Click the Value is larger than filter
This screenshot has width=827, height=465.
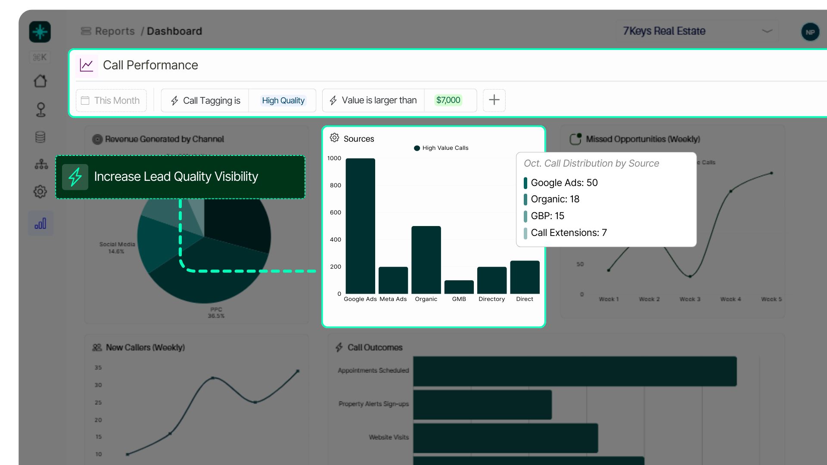tap(373, 100)
